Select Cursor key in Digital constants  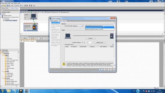pyautogui.click(x=9, y=58)
